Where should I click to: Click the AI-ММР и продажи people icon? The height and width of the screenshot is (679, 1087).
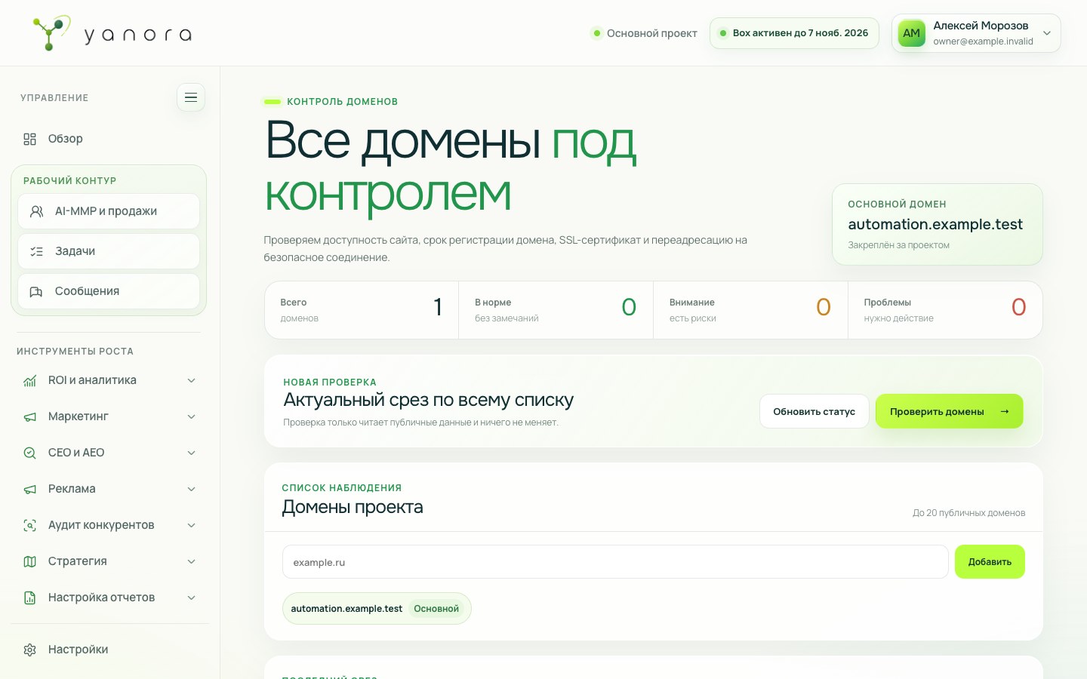[36, 211]
